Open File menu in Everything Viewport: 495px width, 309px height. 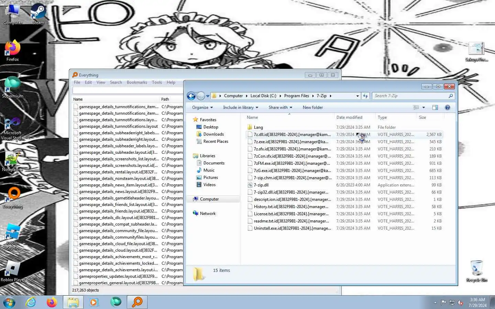(77, 82)
